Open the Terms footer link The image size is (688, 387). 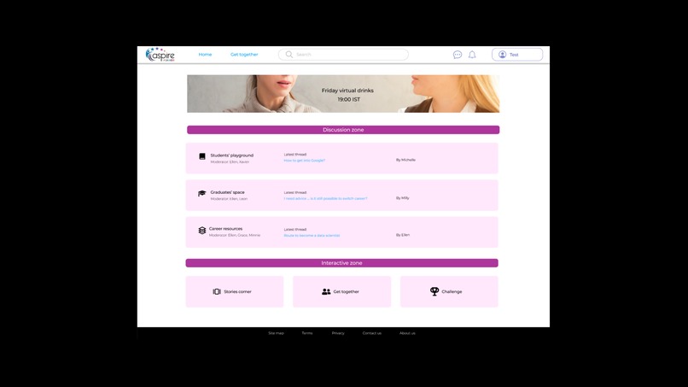pos(307,333)
